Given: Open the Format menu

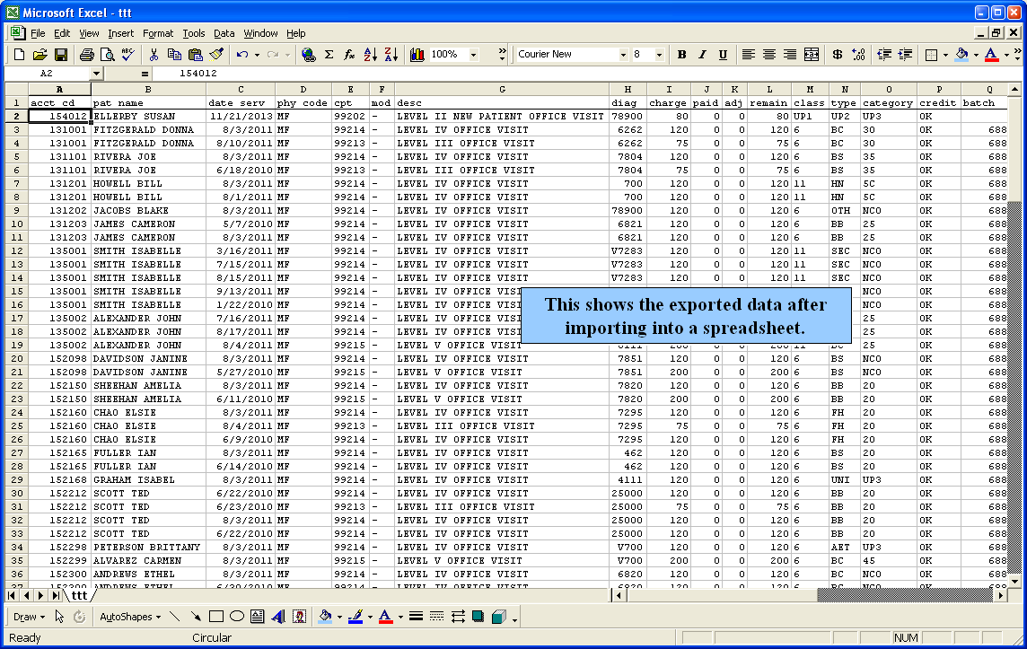Looking at the screenshot, I should point(158,33).
